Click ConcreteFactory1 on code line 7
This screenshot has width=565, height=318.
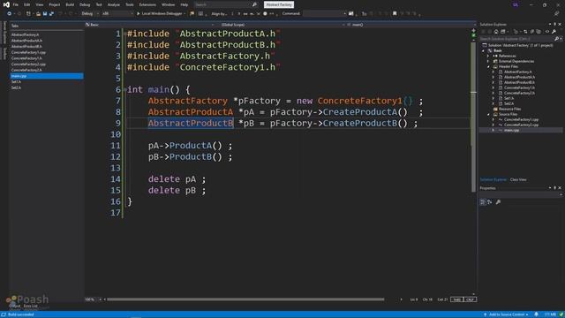click(359, 101)
